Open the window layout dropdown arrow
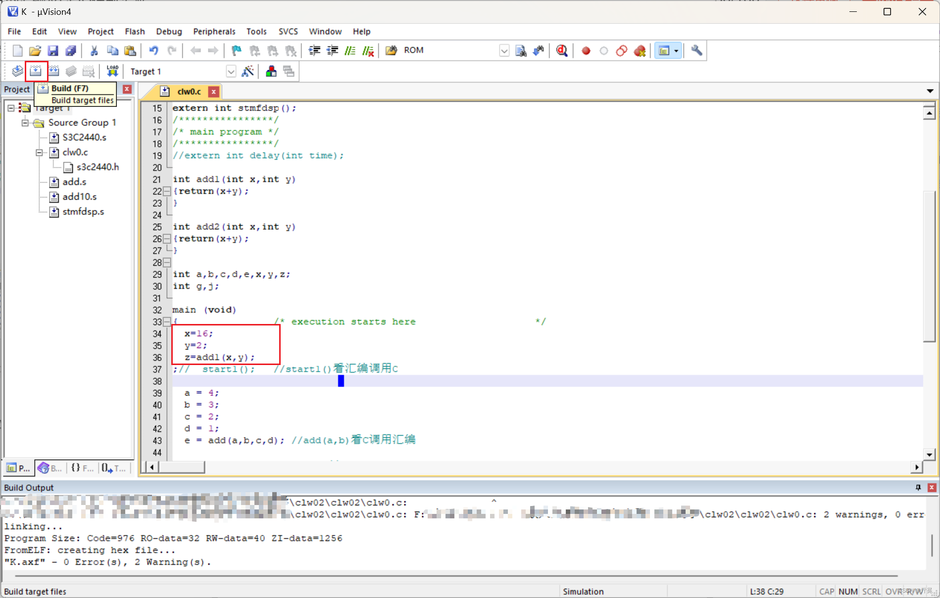The image size is (940, 598). tap(676, 50)
